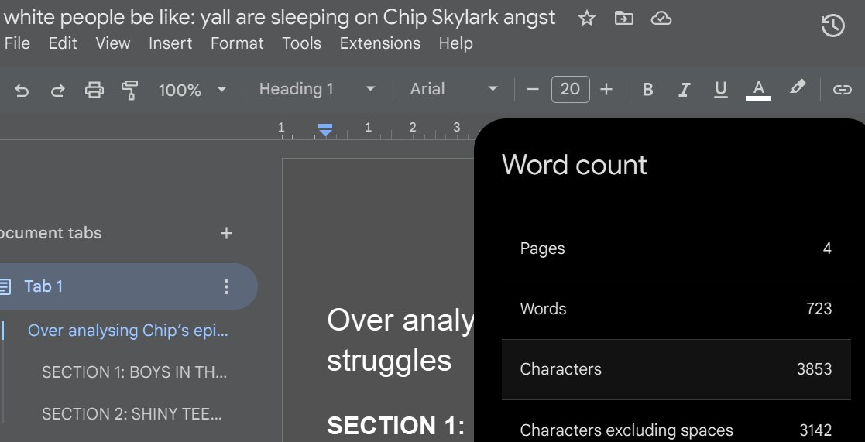Click the 'SECTION 1:' heading in document
The image size is (865, 442).
396,426
